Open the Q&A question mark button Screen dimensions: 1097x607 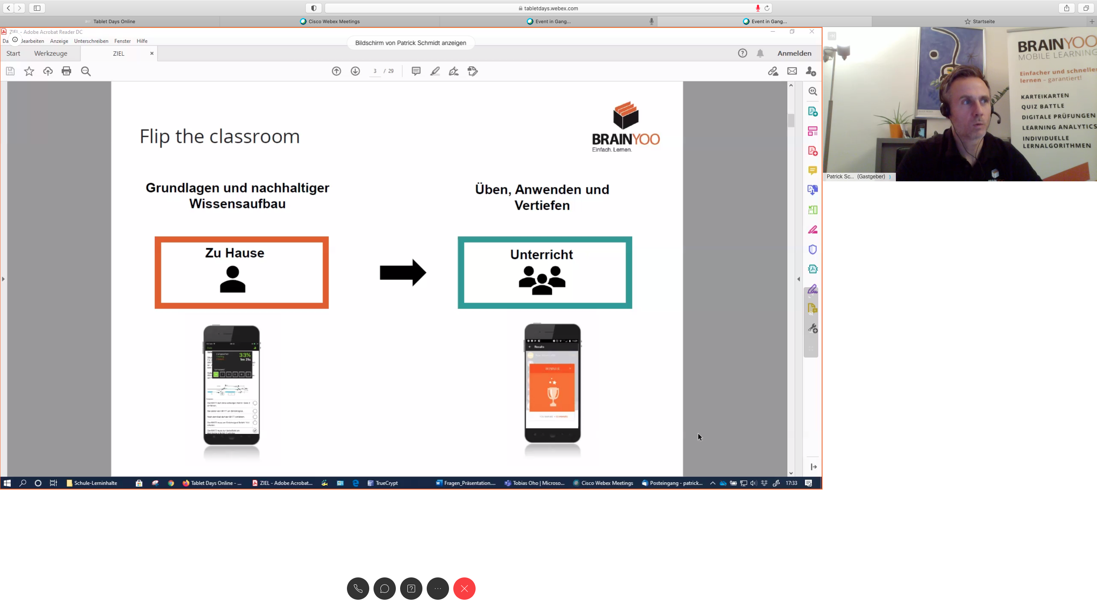[x=411, y=589]
